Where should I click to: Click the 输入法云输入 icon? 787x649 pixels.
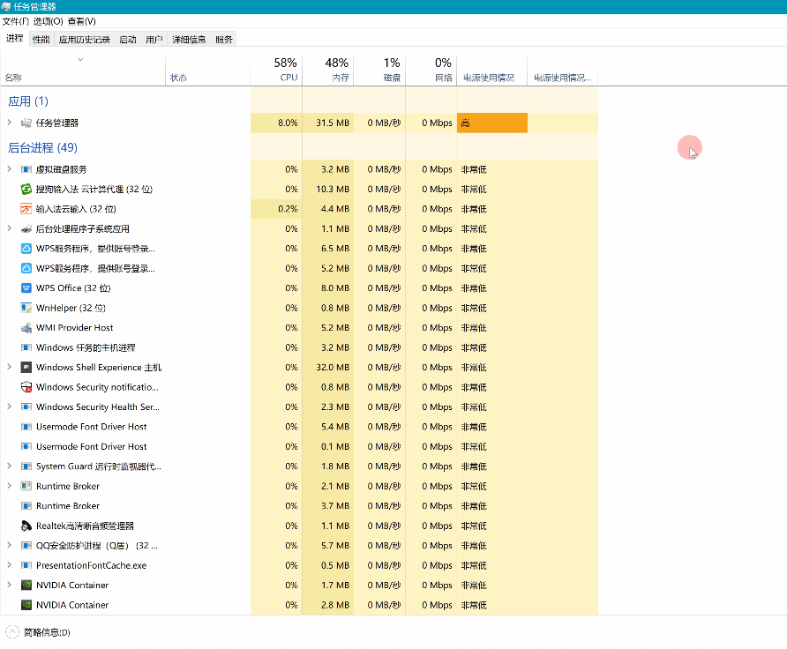(26, 209)
